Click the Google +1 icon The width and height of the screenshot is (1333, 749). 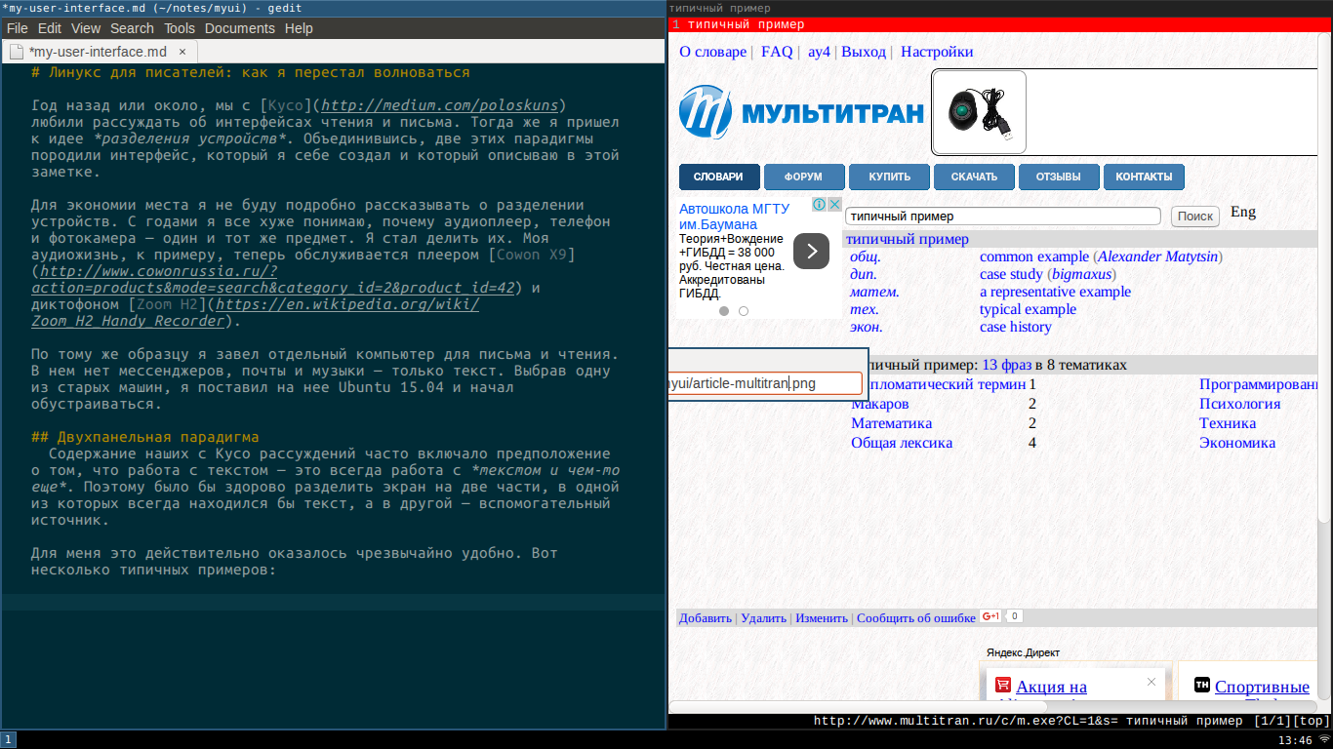tap(990, 616)
